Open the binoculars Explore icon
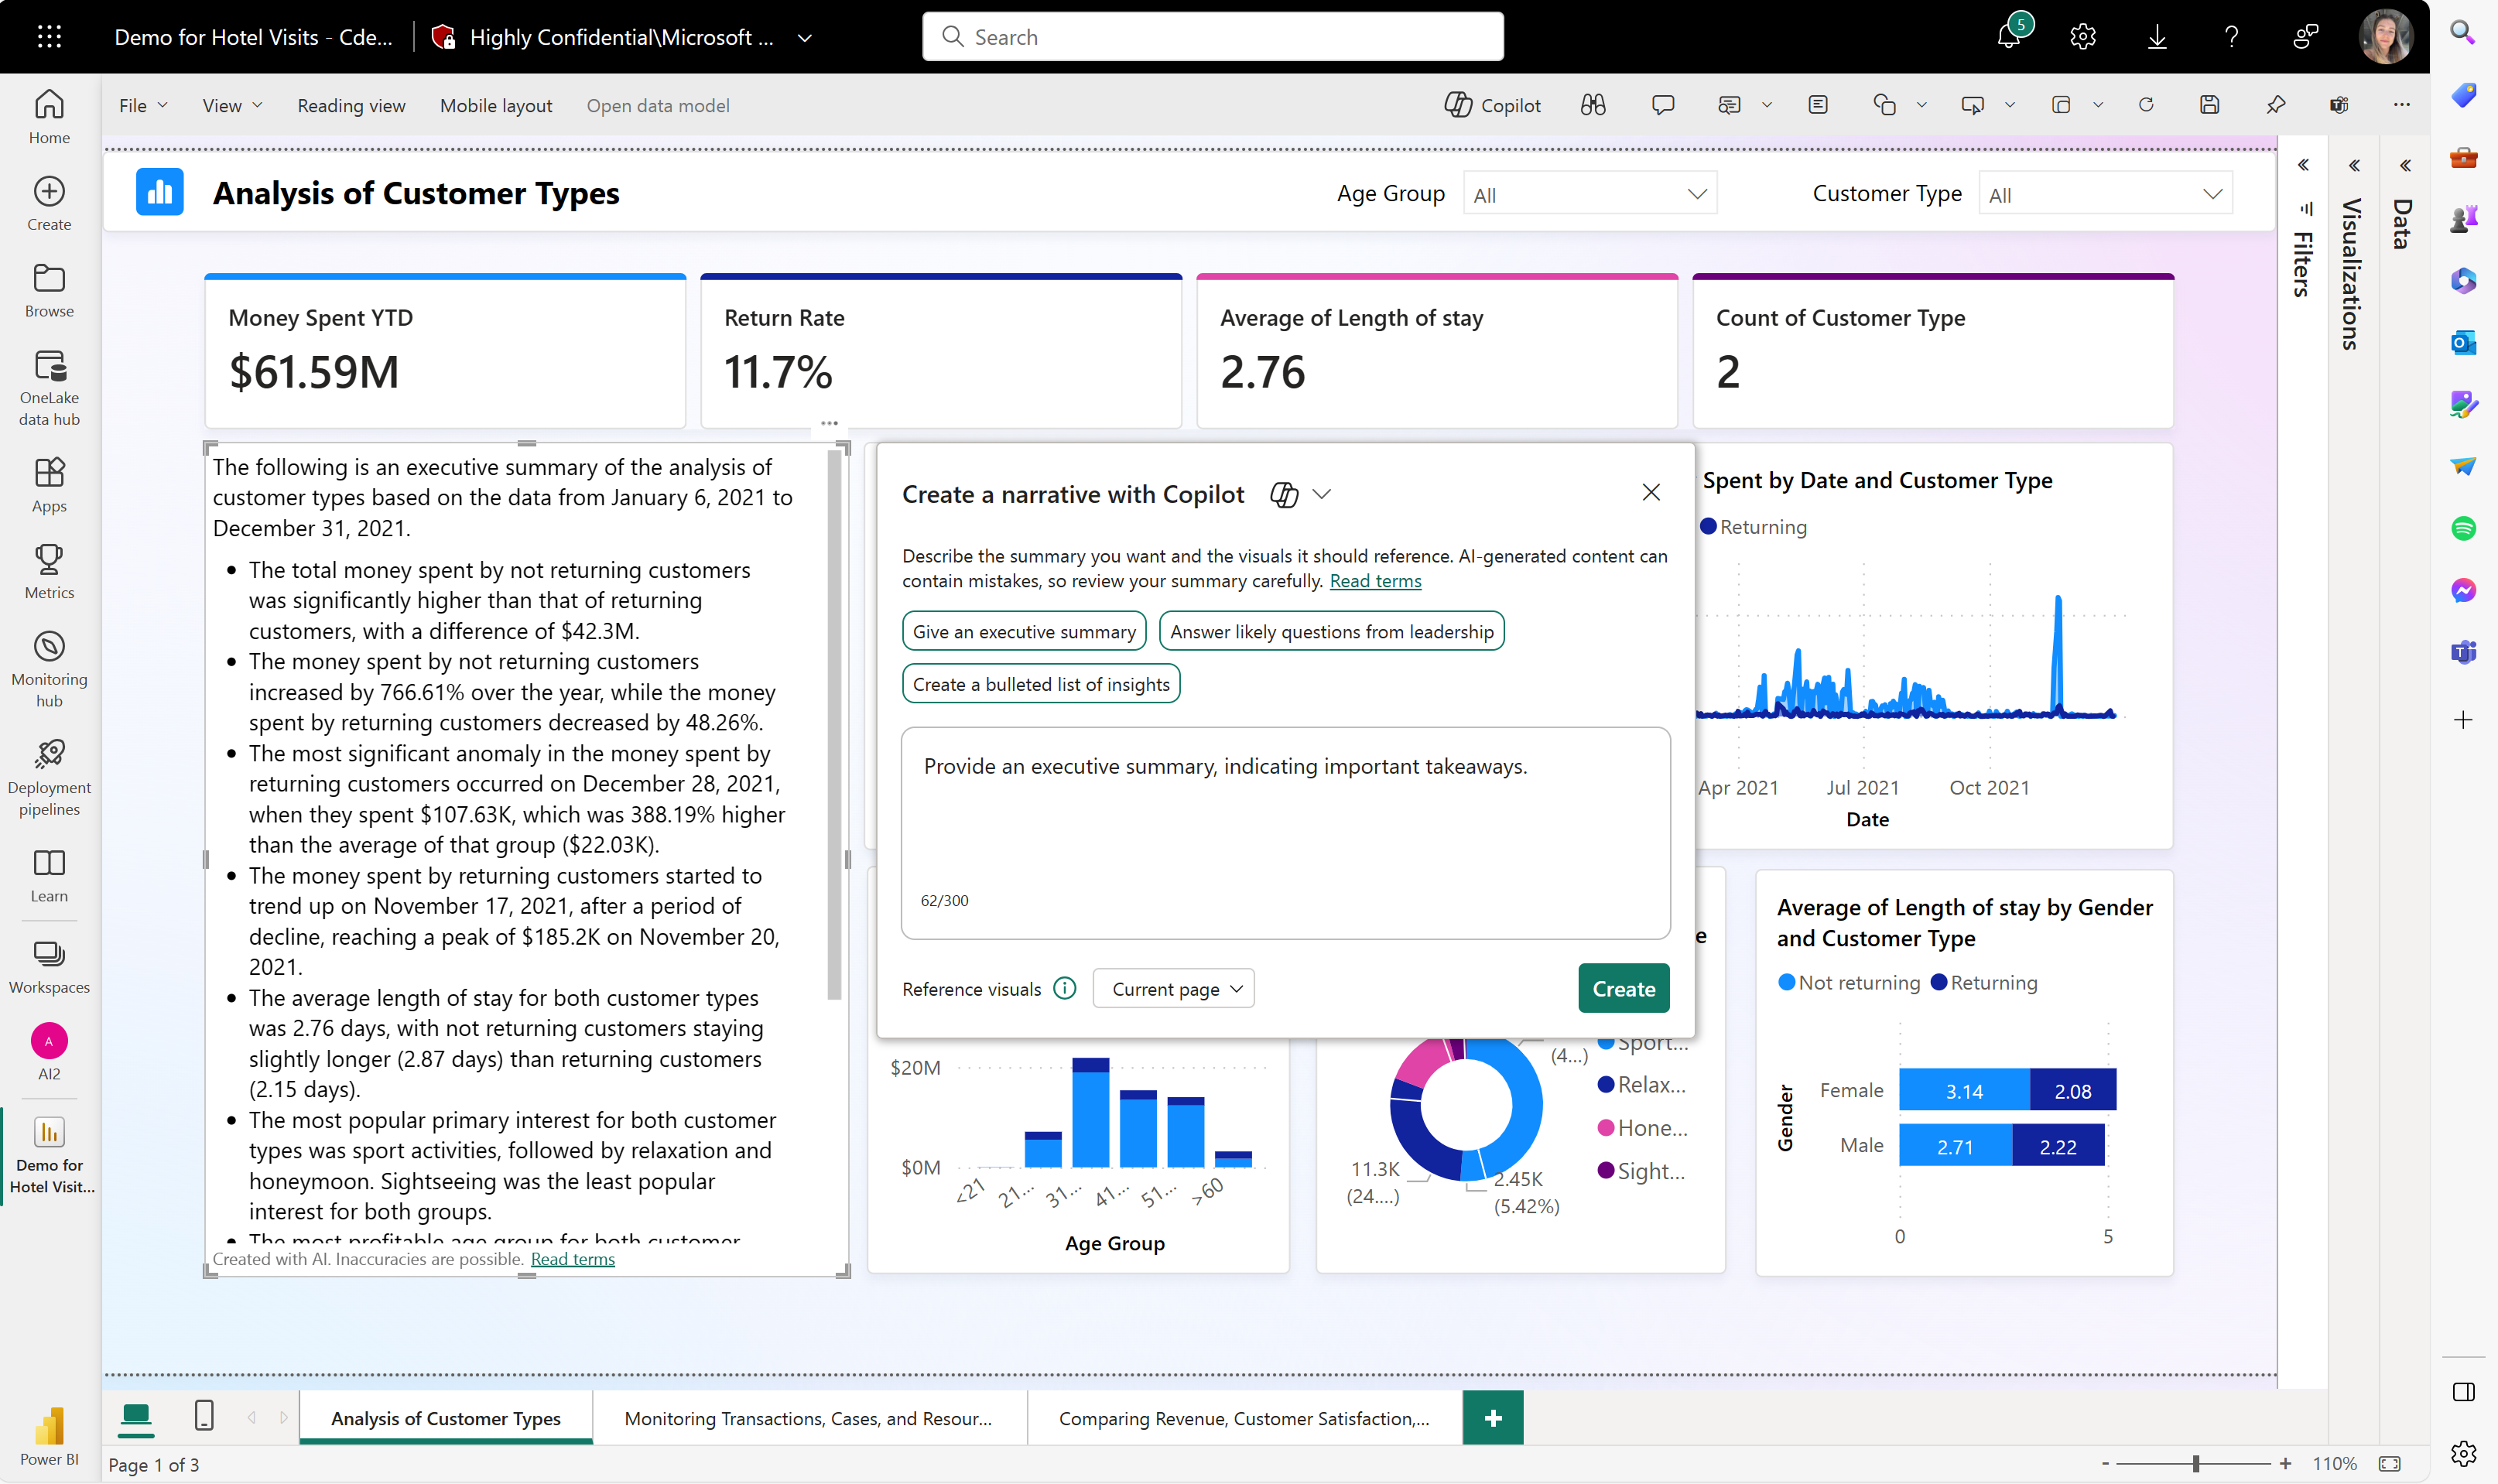 click(1592, 105)
